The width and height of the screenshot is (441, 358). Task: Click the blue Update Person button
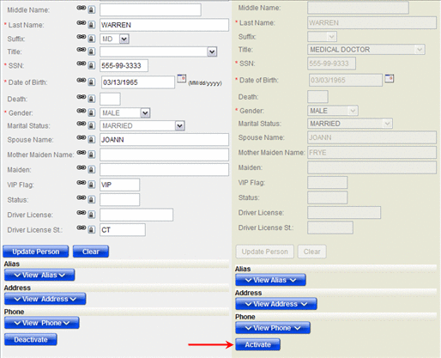pyautogui.click(x=36, y=252)
